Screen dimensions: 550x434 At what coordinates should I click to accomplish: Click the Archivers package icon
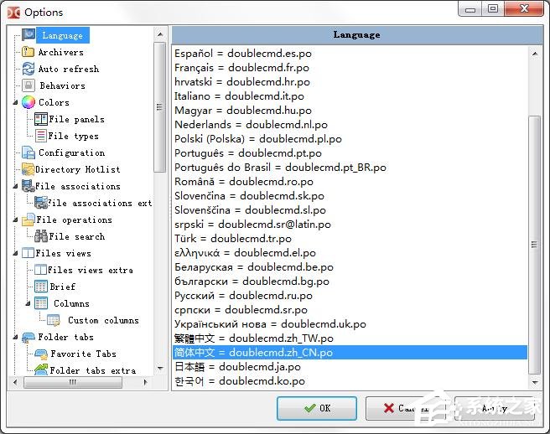pos(28,52)
